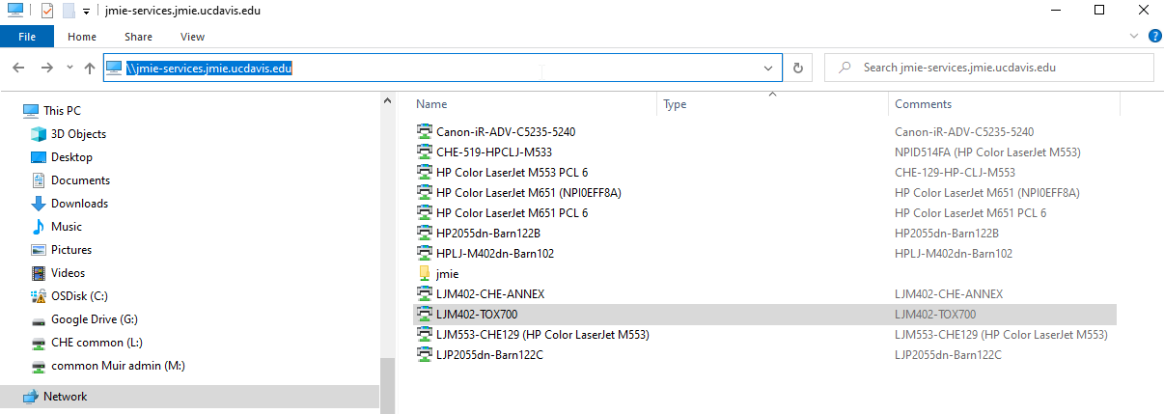The image size is (1164, 414).
Task: Click the Documents folder icon
Action: pos(39,180)
